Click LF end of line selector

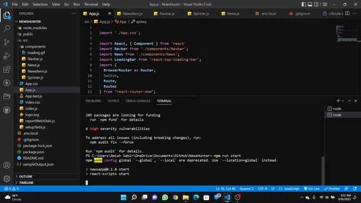tap(273, 188)
